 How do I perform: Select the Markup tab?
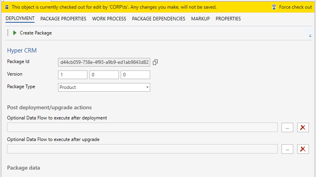[x=200, y=19]
